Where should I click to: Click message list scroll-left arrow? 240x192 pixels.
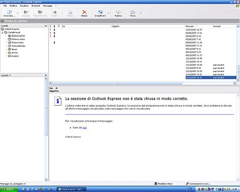pyautogui.click(x=51, y=83)
